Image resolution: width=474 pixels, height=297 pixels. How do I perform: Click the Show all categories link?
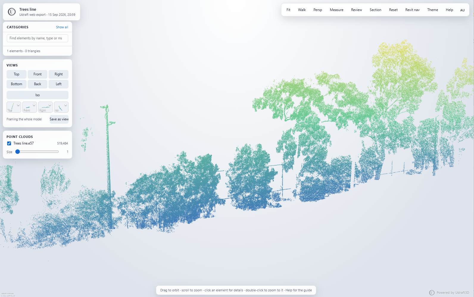[x=62, y=27]
